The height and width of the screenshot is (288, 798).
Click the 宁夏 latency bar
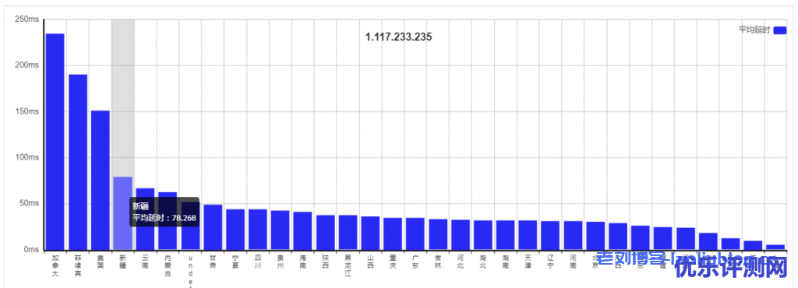point(235,230)
